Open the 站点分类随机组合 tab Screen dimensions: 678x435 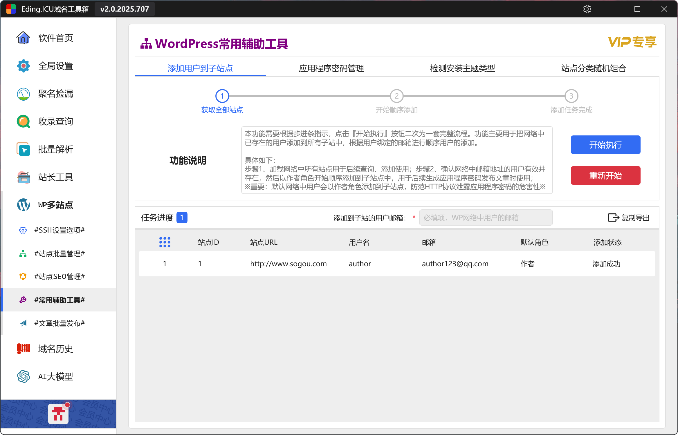[594, 68]
